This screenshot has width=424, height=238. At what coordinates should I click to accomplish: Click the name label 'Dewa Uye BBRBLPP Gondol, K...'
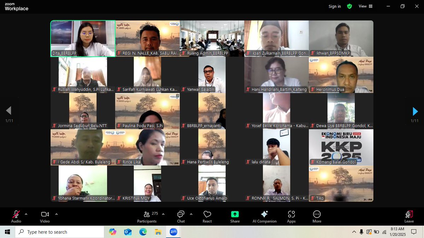click(x=344, y=126)
